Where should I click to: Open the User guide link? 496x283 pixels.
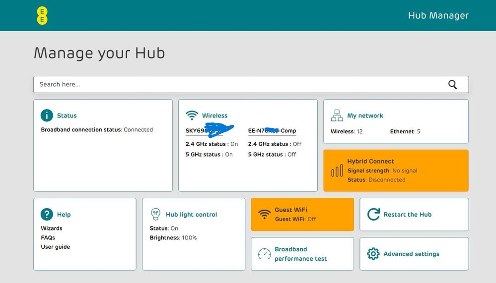pos(55,247)
